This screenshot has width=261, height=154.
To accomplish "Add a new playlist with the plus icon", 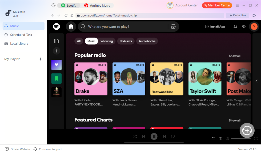I will pyautogui.click(x=40, y=59).
